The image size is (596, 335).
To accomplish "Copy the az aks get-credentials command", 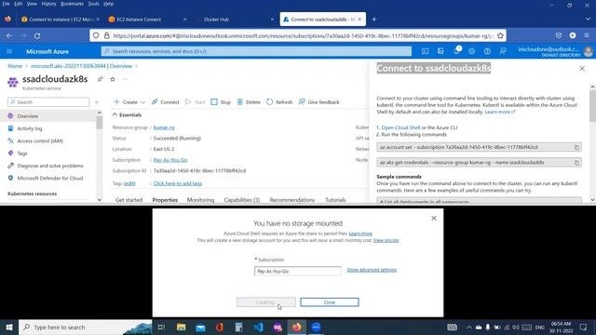I will pyautogui.click(x=576, y=163).
